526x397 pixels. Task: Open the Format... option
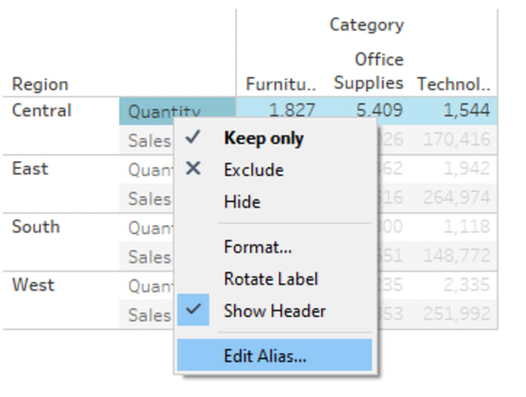[258, 247]
